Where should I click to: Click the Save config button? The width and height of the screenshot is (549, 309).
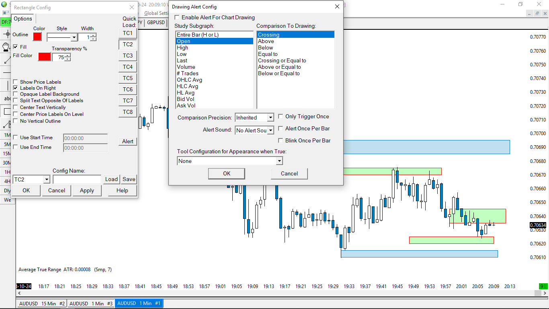click(129, 179)
